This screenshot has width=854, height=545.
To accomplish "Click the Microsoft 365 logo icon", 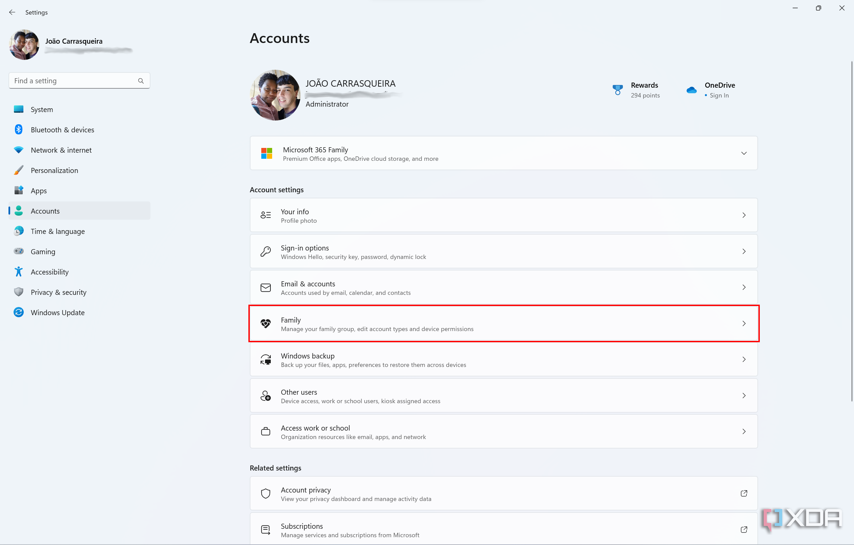I will click(266, 153).
